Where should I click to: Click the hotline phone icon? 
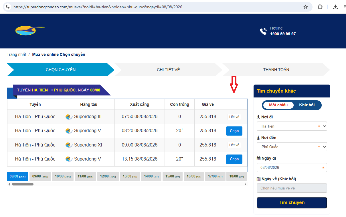[263, 31]
